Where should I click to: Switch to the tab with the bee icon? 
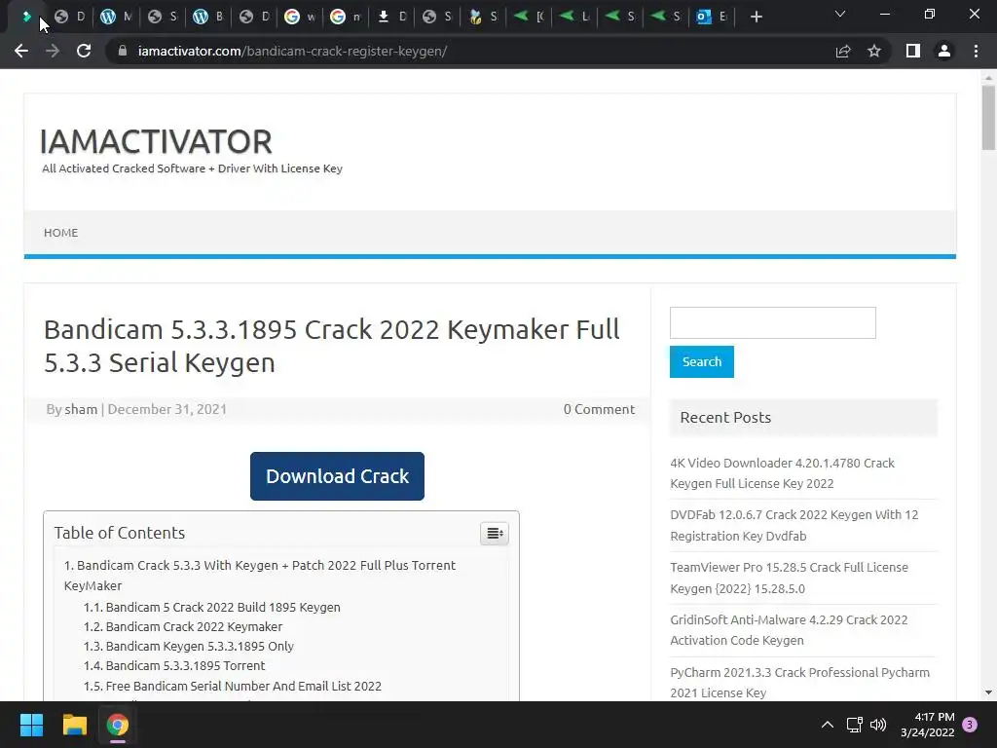tap(483, 17)
